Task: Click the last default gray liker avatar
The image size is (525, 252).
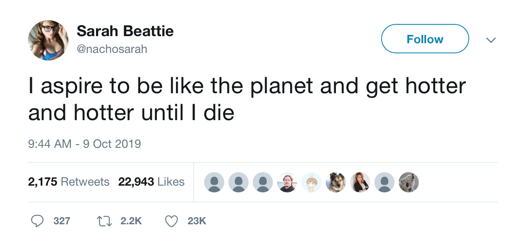Action: tap(385, 182)
